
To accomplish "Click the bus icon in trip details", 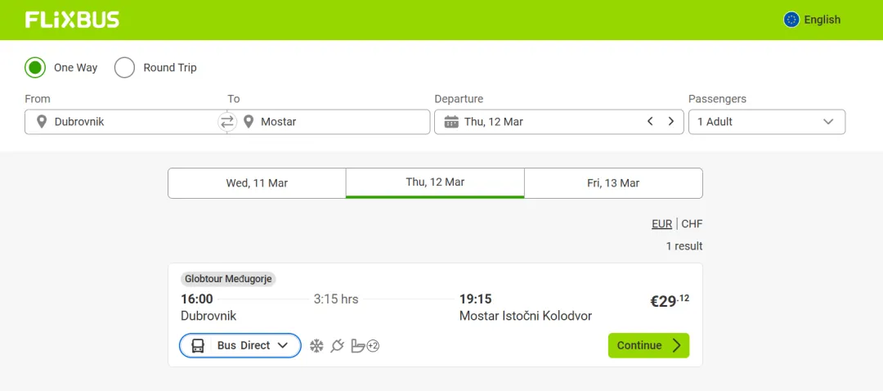I will click(x=198, y=345).
